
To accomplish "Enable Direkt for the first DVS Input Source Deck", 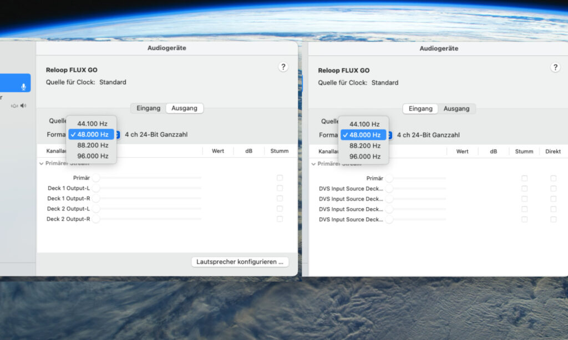I will click(553, 188).
